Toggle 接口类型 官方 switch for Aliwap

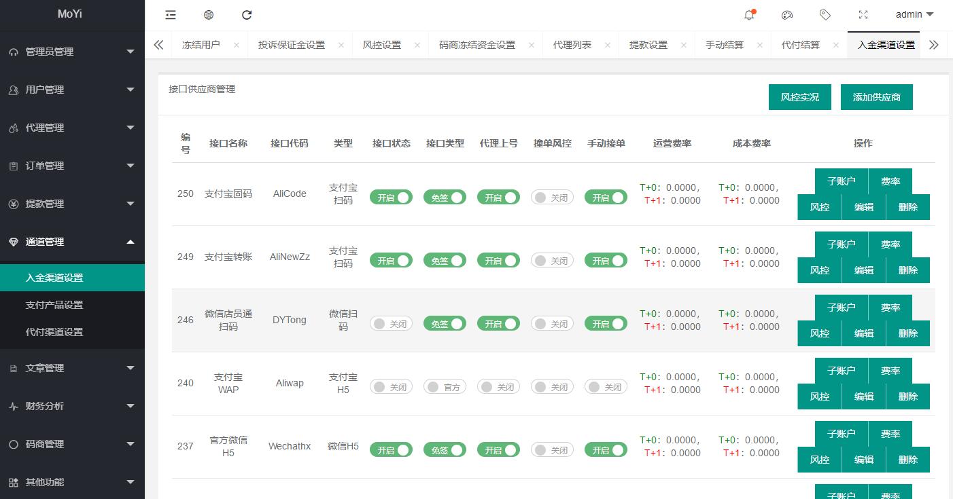(x=445, y=387)
